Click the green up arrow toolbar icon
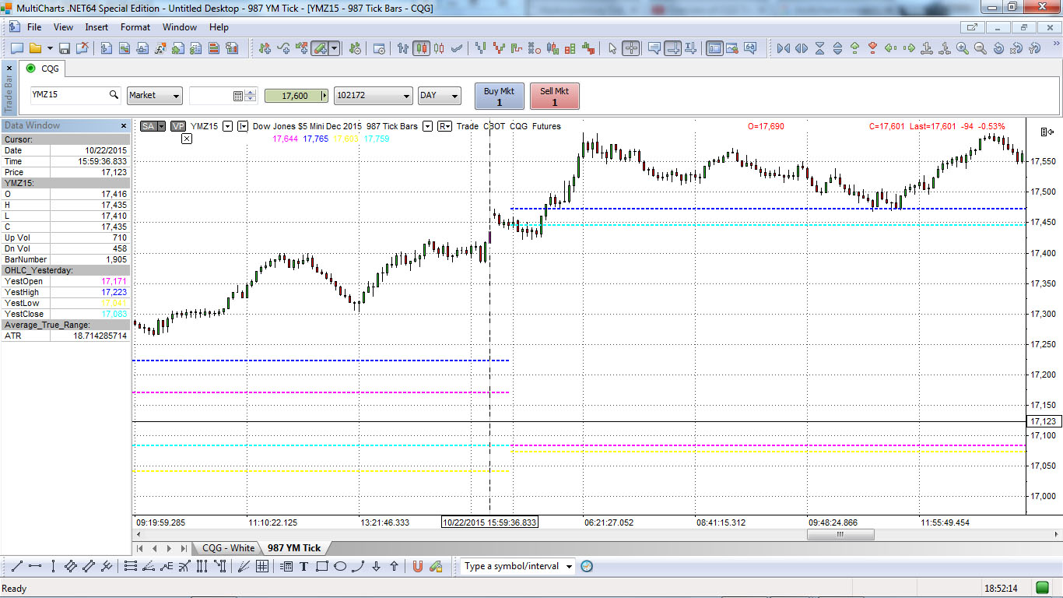 [855, 48]
